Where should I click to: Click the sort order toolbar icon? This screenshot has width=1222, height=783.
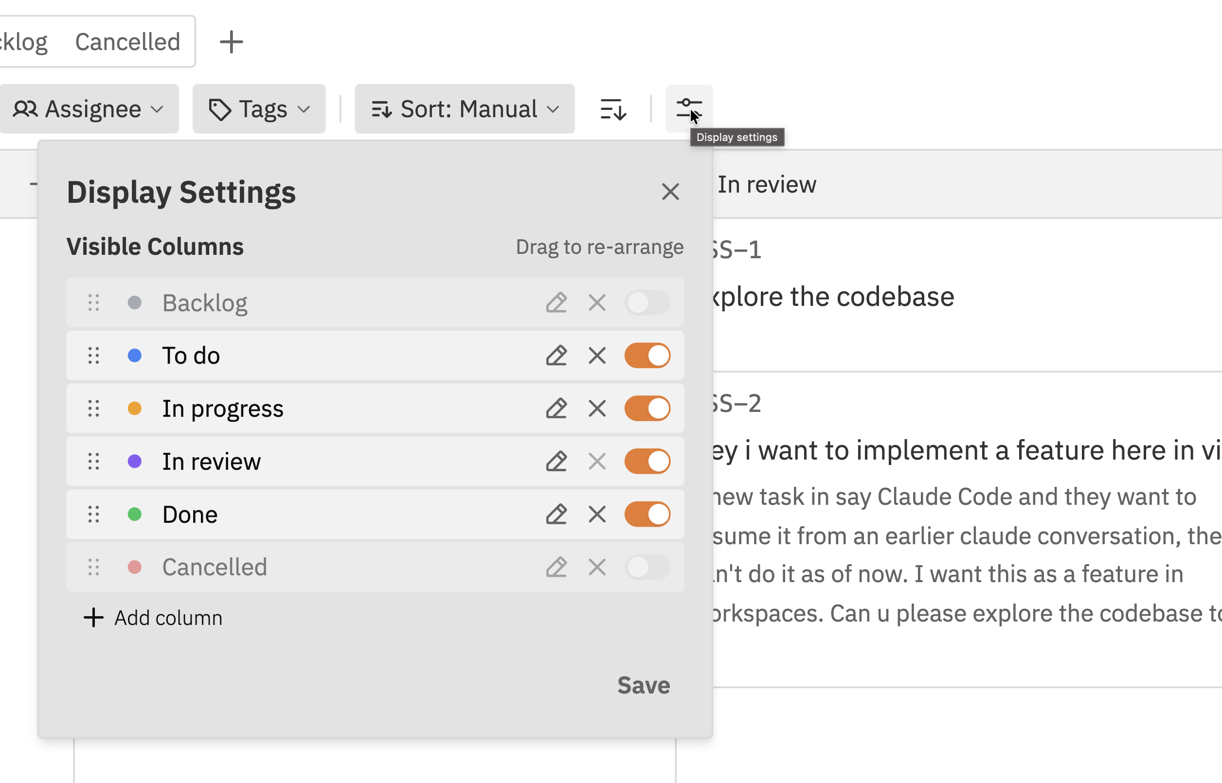click(x=612, y=108)
